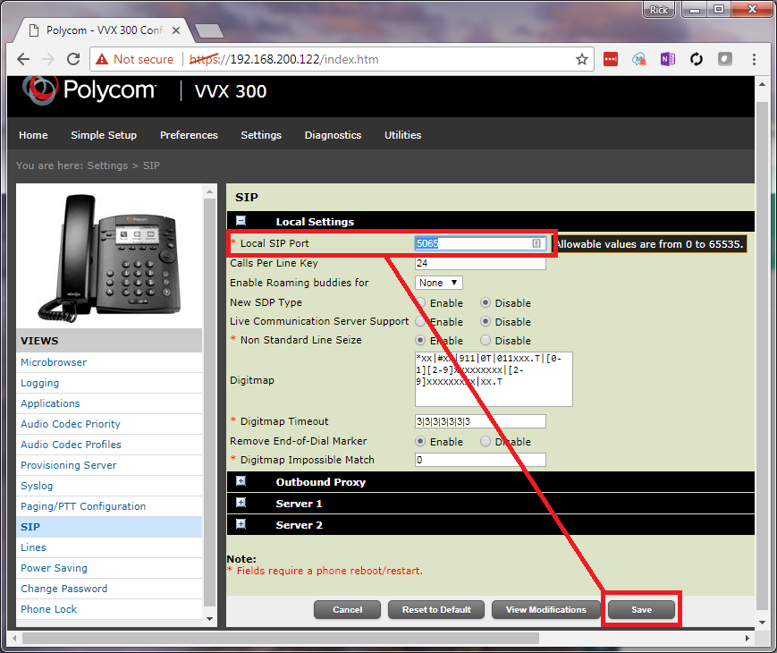
Task: Open the Syslog view link
Action: [x=37, y=486]
